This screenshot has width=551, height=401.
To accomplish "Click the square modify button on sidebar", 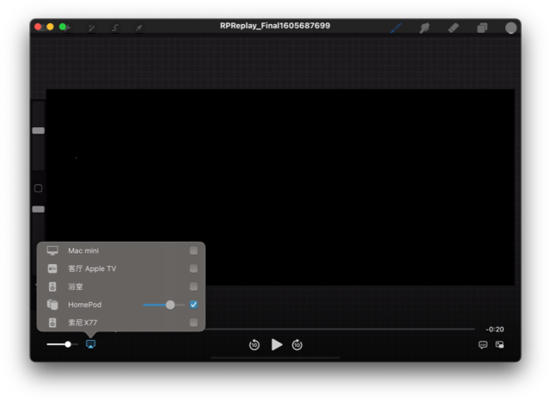I will (39, 188).
